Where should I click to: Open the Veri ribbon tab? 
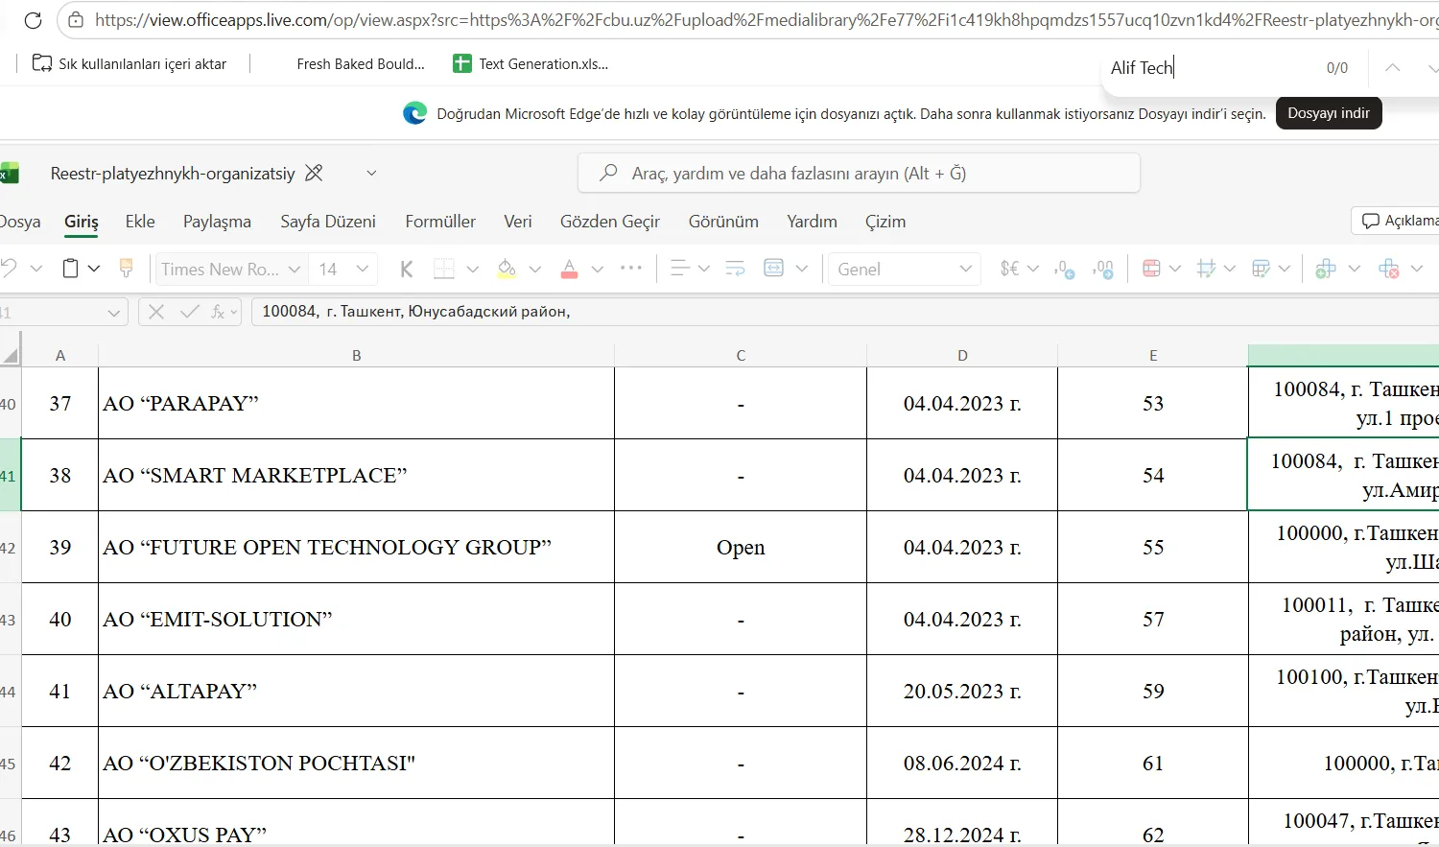518,222
